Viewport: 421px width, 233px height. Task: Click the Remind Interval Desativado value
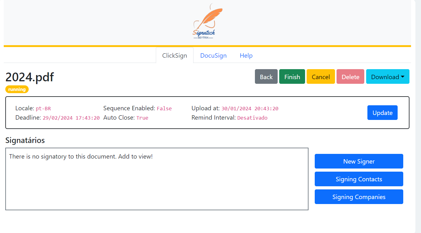252,118
